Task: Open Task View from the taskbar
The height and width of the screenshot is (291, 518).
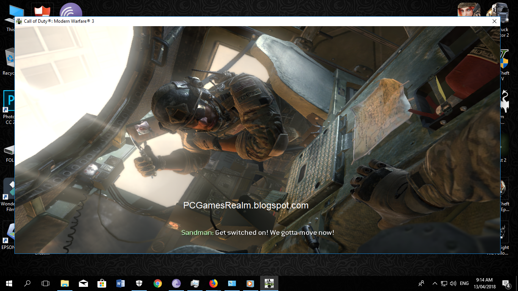Action: pos(46,283)
